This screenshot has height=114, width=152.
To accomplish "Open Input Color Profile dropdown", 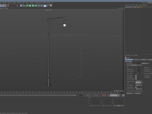I will (139, 89).
